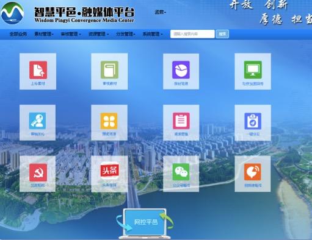Select the first menu item 全部业务
Screen dimensions: 312x240
point(18,34)
